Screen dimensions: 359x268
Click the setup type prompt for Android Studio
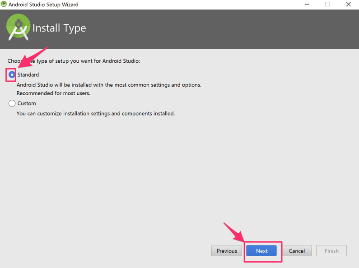[74, 61]
